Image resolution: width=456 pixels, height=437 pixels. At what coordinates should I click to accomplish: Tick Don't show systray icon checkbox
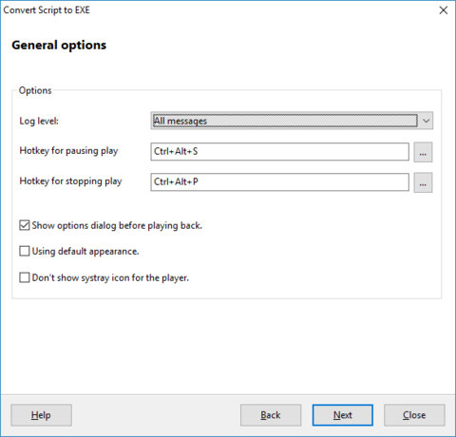25,277
